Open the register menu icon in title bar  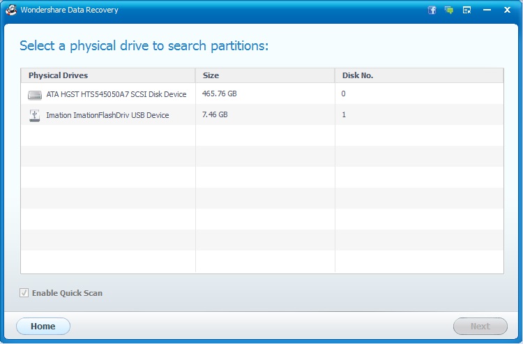pyautogui.click(x=467, y=10)
